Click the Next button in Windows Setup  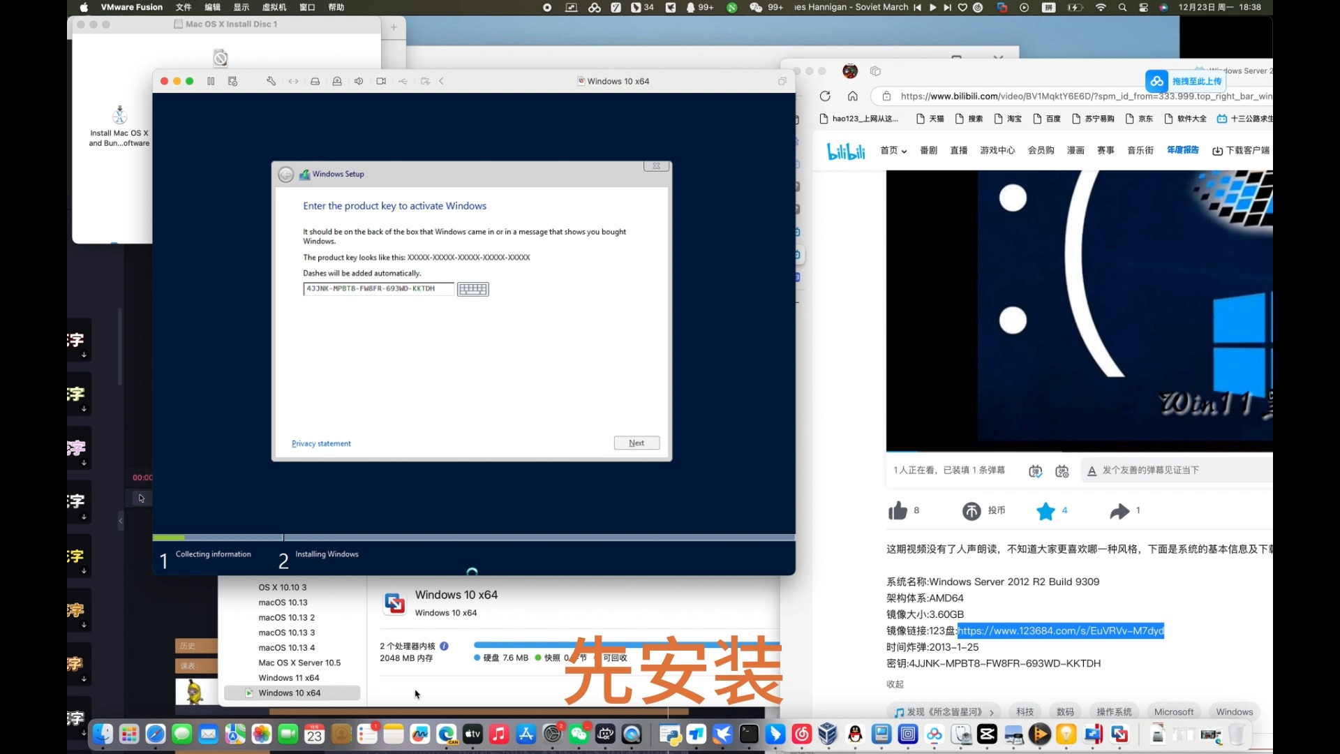click(x=636, y=443)
